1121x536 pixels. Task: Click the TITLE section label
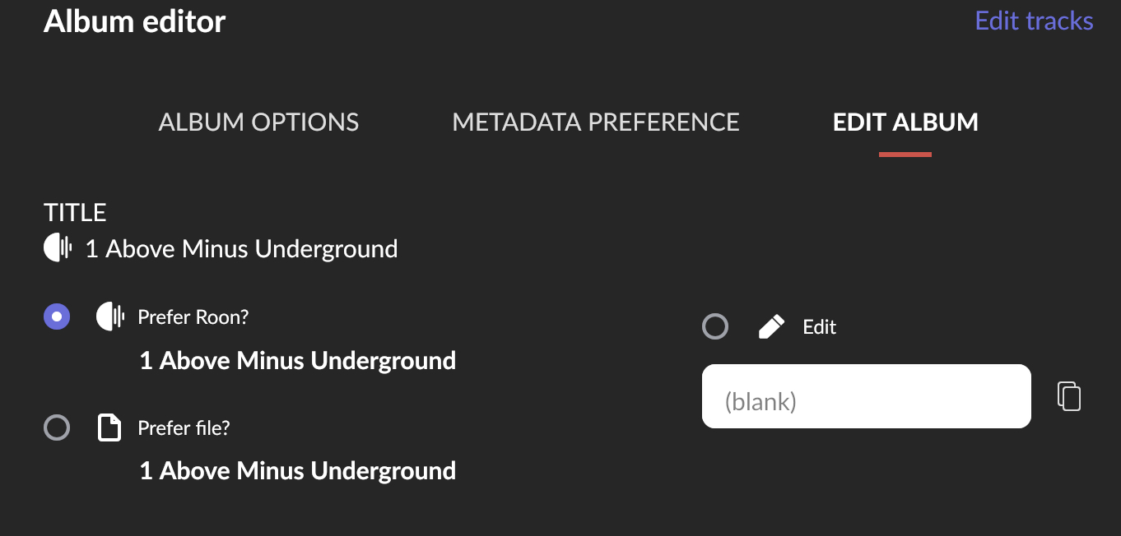tap(75, 212)
